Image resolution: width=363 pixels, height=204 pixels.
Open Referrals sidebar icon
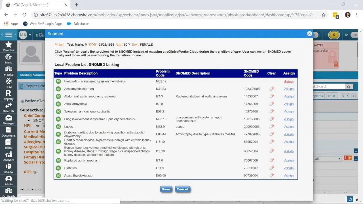click(x=9, y=108)
